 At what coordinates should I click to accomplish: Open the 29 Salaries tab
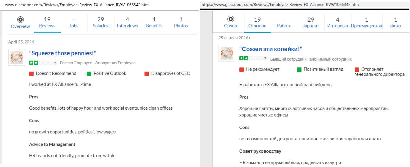pos(100,23)
